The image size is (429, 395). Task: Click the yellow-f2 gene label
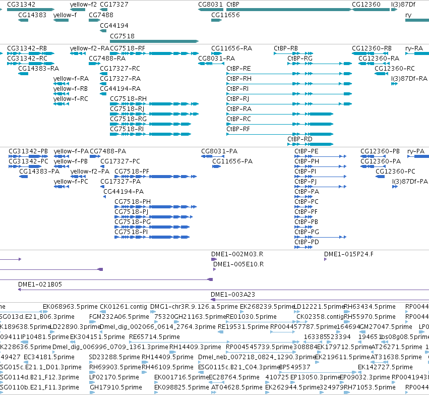pyautogui.click(x=83, y=5)
